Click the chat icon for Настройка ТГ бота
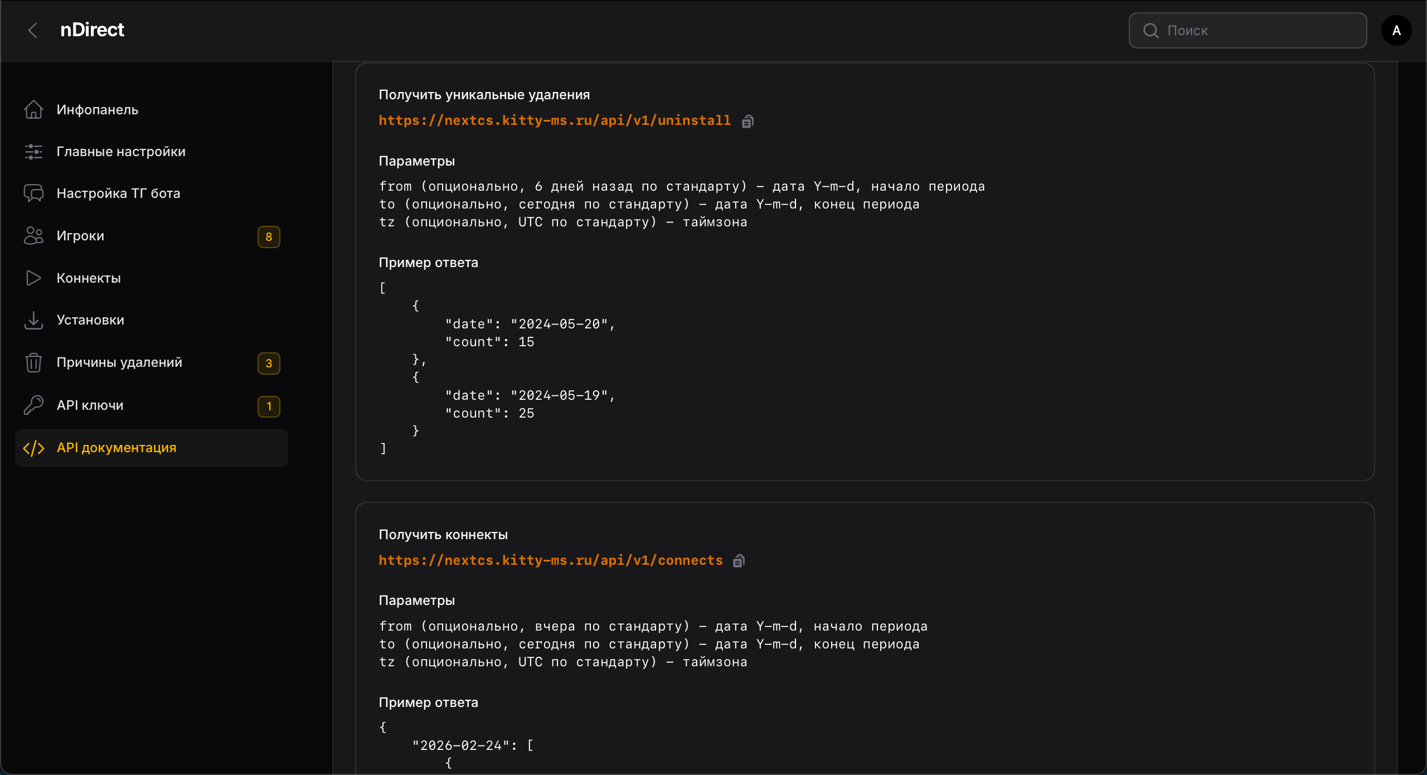This screenshot has width=1427, height=775. coord(33,193)
